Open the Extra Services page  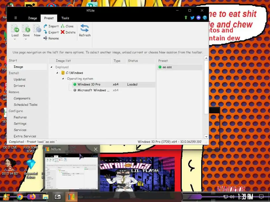pyautogui.click(x=25, y=136)
